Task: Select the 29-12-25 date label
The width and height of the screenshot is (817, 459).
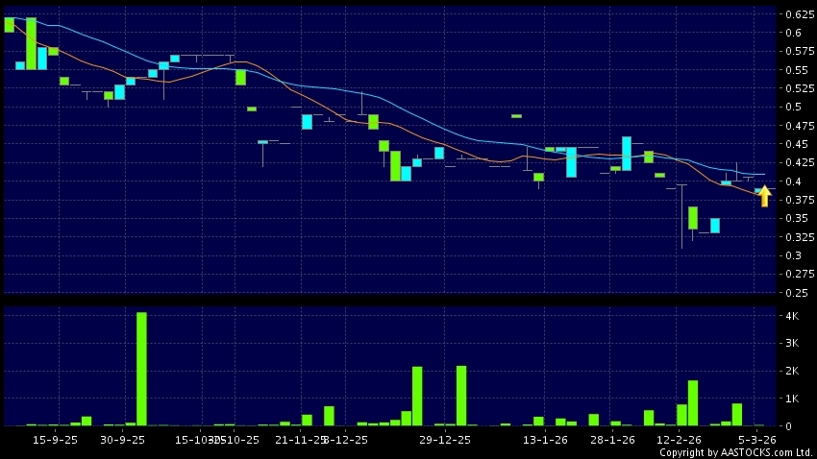Action: click(445, 439)
